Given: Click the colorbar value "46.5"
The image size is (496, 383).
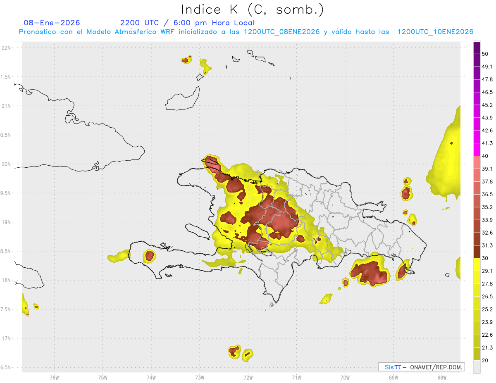Looking at the screenshot, I should (x=487, y=93).
